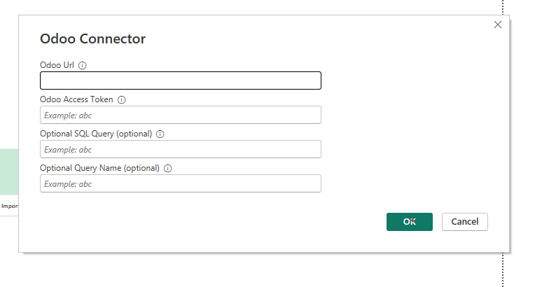Image resolution: width=535 pixels, height=287 pixels.
Task: Click into the Odoo Access Token field
Action: (181, 115)
